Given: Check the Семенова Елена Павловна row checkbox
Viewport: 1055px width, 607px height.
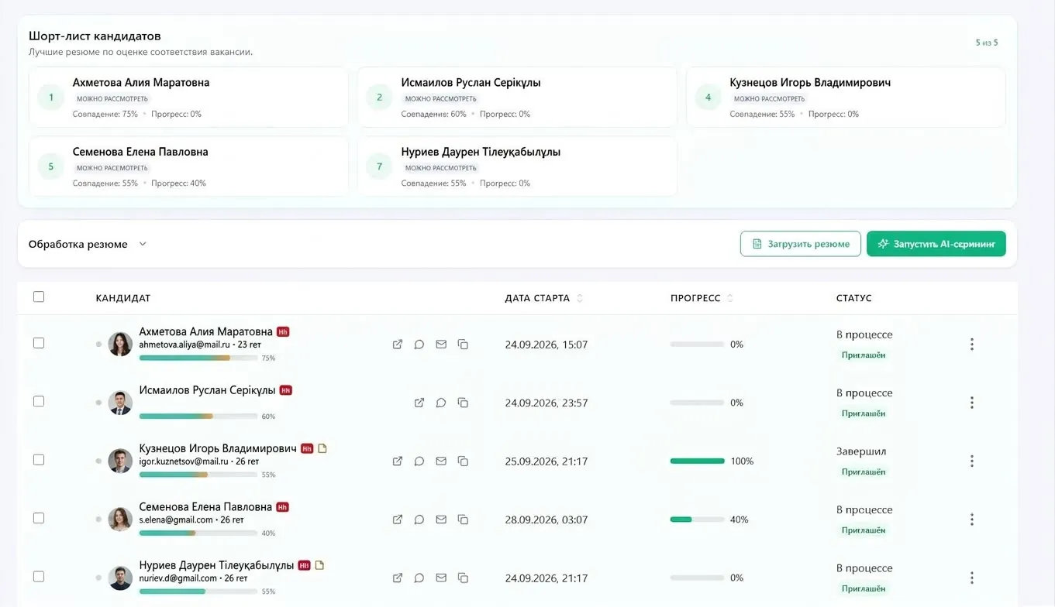Looking at the screenshot, I should [x=39, y=518].
